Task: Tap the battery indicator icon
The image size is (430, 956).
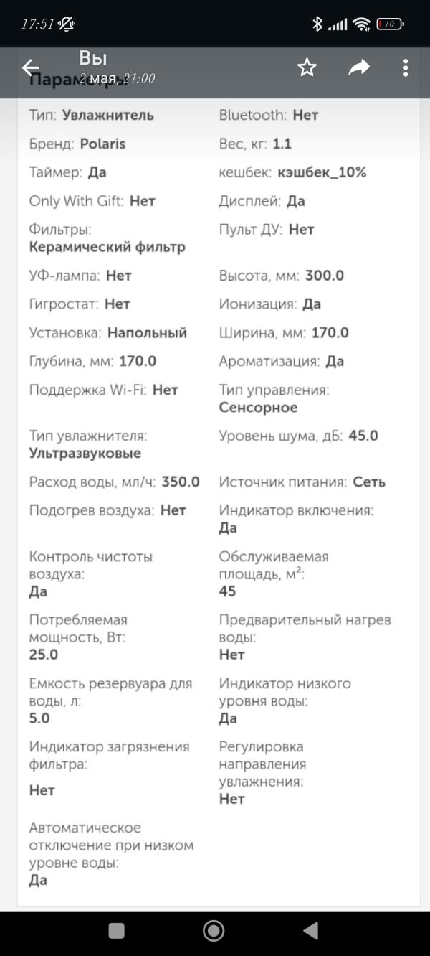Action: point(391,24)
